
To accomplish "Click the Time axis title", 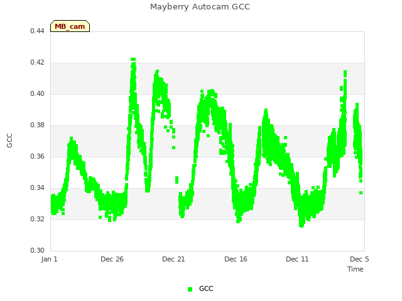I will pyautogui.click(x=356, y=269).
